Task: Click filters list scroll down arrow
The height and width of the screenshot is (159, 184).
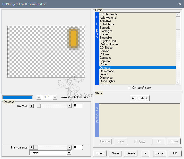Action: [178, 82]
